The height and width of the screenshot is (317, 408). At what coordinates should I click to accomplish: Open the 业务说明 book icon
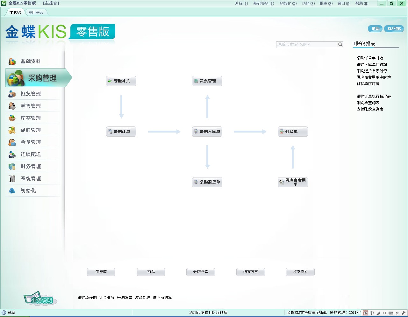click(40, 299)
